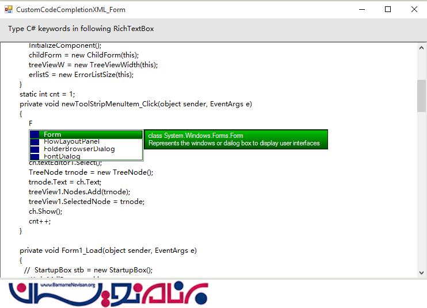Minimize the CustomCodeCompletionXML_Form window
Image resolution: width=427 pixels, height=308 pixels.
pyautogui.click(x=362, y=10)
